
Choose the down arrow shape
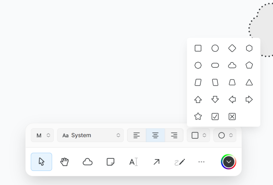pyautogui.click(x=215, y=99)
